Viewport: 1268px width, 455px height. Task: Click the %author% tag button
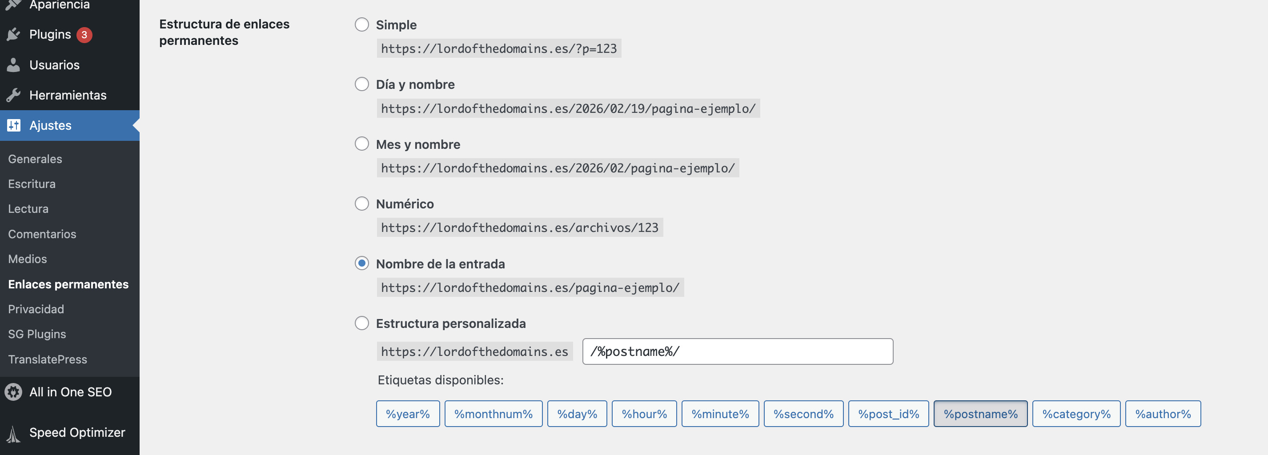click(x=1163, y=414)
